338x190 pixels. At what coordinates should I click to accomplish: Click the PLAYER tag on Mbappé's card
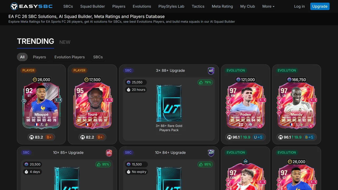coord(29,70)
